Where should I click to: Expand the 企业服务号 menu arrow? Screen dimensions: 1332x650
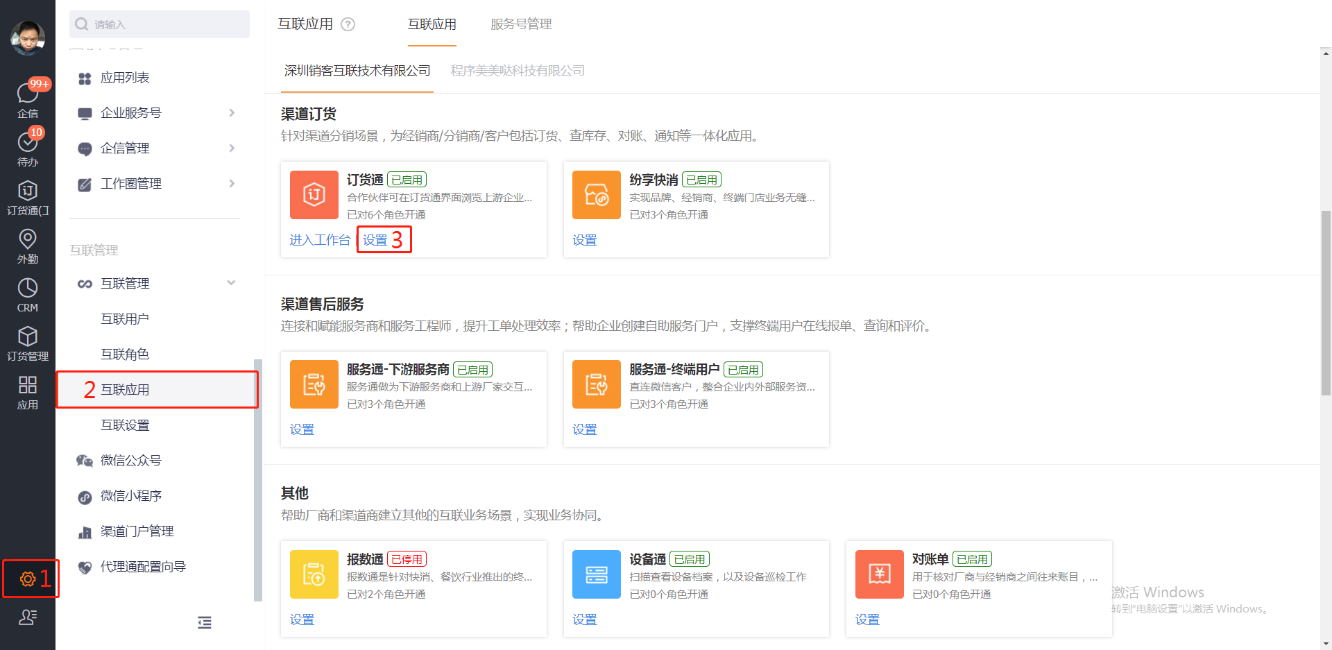point(232,112)
